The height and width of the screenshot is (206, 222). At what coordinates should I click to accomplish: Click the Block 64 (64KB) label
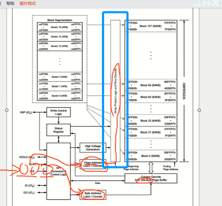(150, 85)
